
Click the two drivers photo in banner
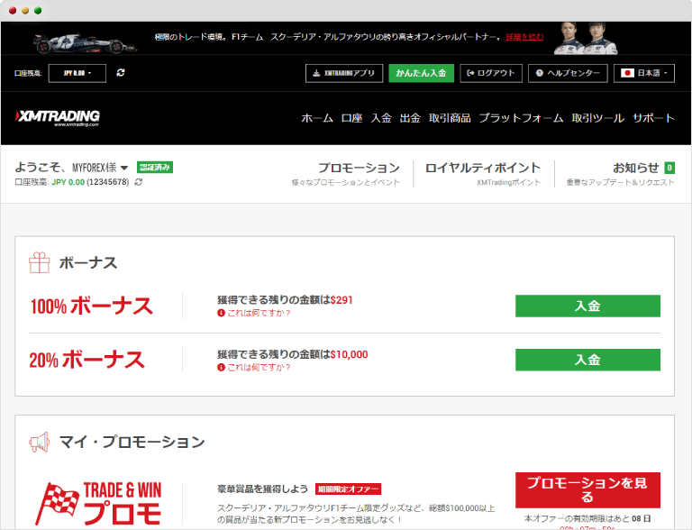pyautogui.click(x=586, y=39)
